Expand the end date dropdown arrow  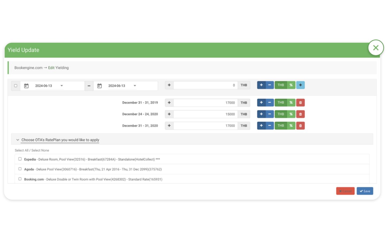pyautogui.click(x=135, y=86)
